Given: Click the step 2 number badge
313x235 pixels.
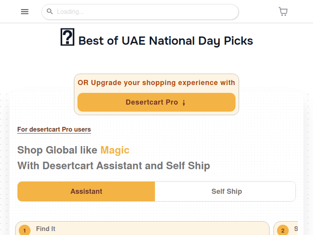Looking at the screenshot, I should tap(283, 230).
